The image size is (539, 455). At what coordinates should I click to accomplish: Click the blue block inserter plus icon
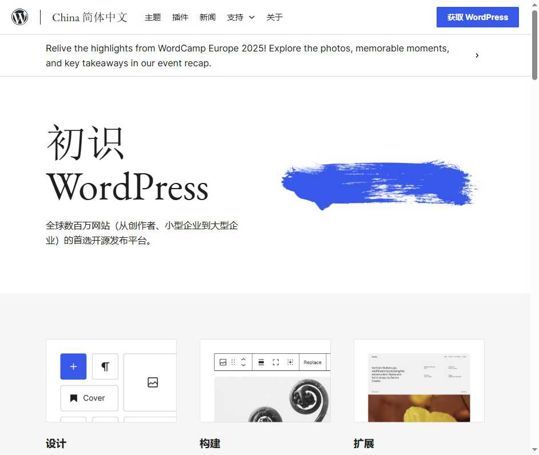tap(73, 366)
